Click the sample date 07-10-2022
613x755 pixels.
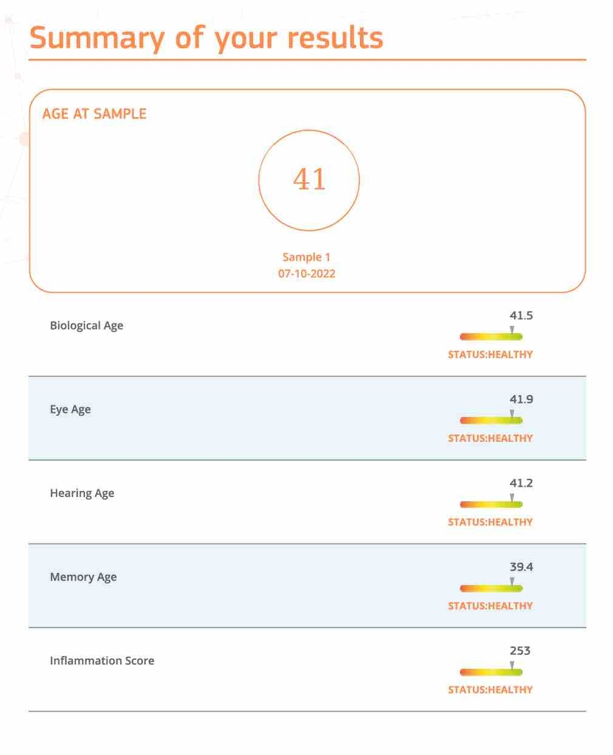pyautogui.click(x=307, y=274)
